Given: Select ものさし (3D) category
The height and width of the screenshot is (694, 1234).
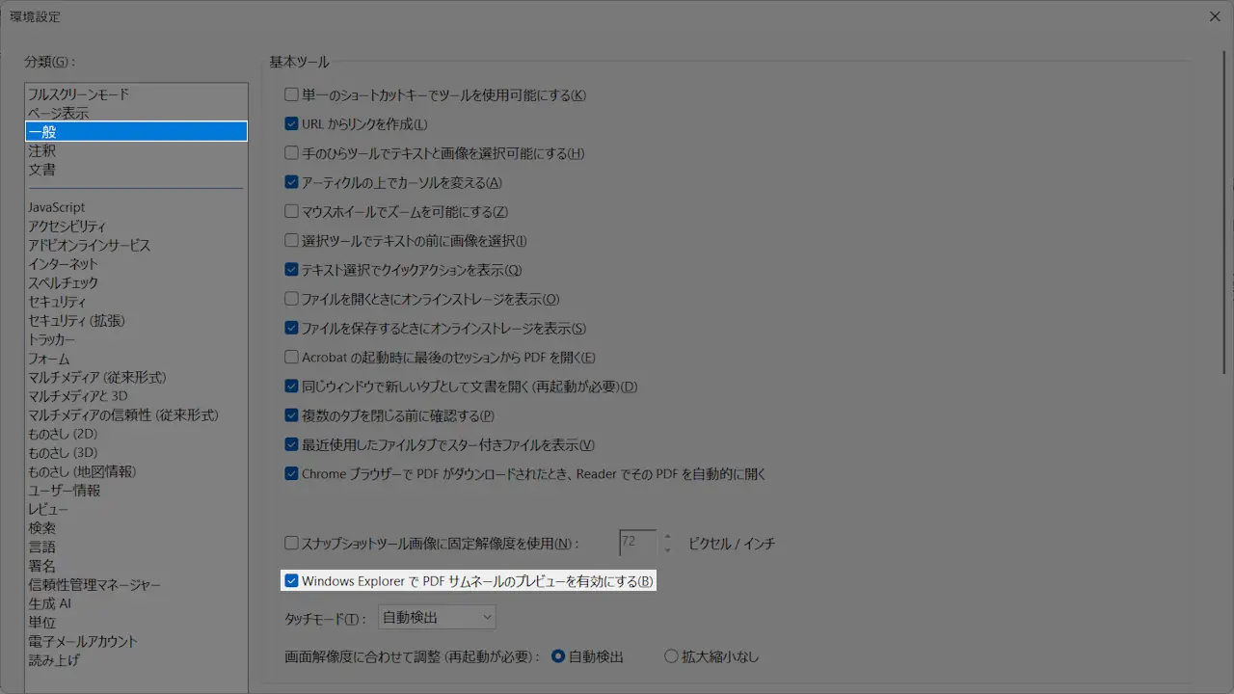Looking at the screenshot, I should 136,452.
